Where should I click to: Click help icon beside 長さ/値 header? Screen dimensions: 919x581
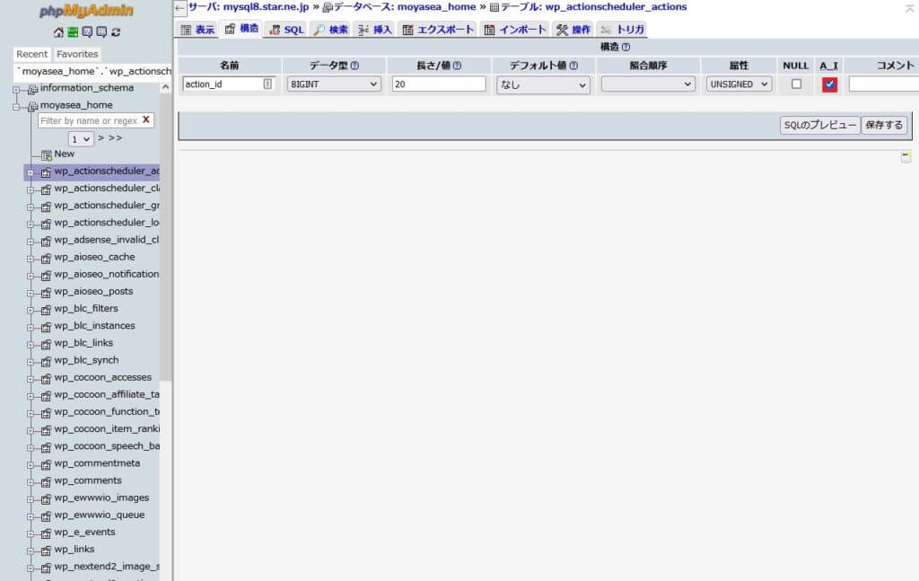click(457, 66)
